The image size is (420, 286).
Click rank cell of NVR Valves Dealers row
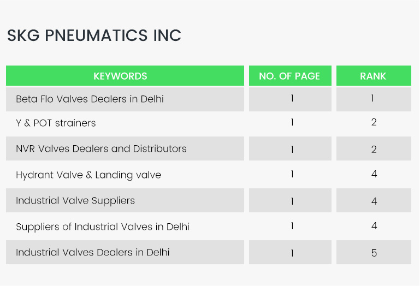pos(374,149)
